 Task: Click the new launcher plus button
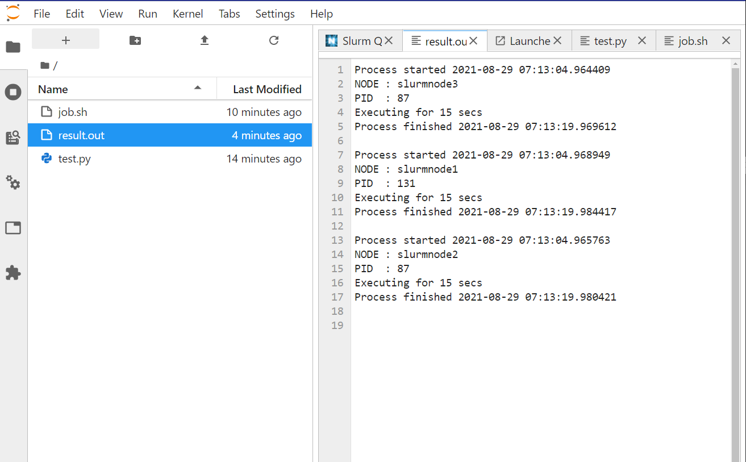tap(65, 40)
